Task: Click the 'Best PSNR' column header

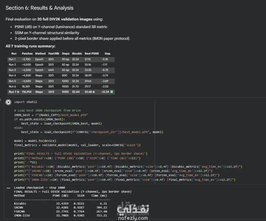Action: pyautogui.click(x=92, y=53)
